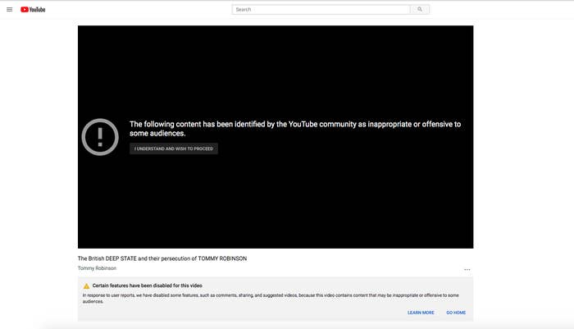
Task: Click the exclamation mark inside the circle
Action: click(x=100, y=137)
